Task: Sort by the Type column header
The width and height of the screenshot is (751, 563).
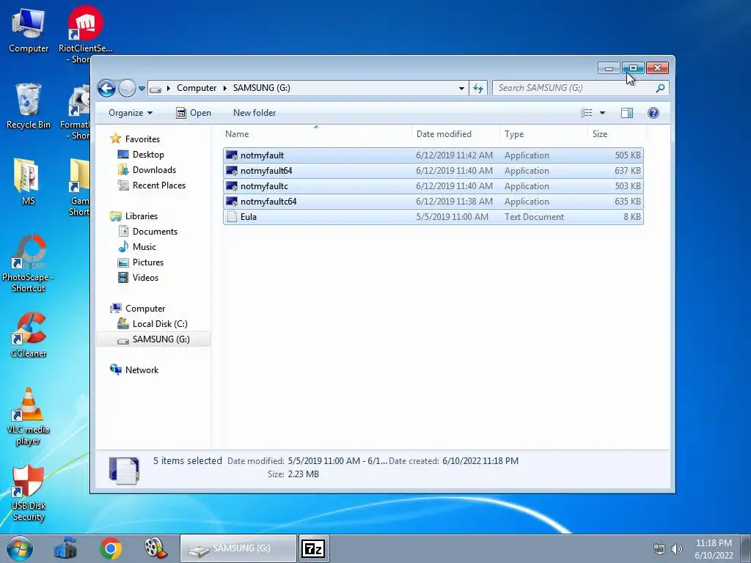Action: tap(543, 134)
